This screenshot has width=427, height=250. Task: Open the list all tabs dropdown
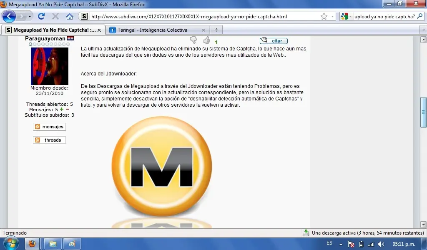coord(424,30)
